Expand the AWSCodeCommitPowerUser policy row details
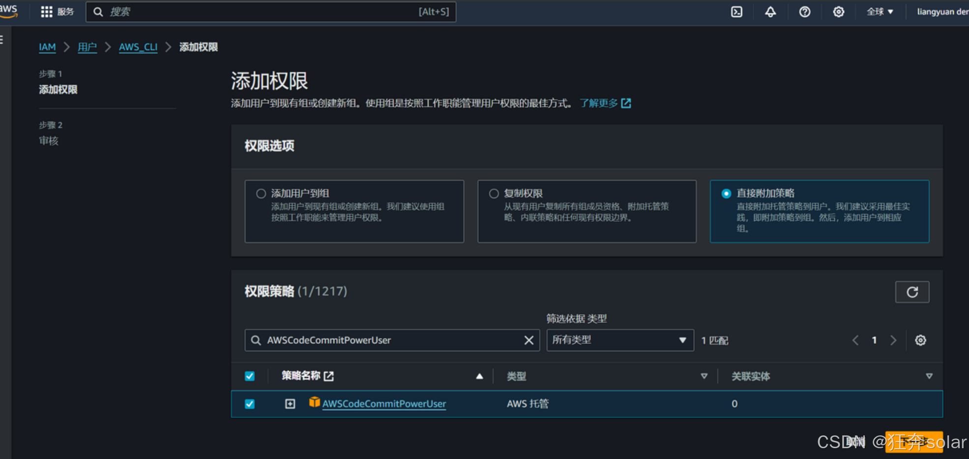This screenshot has height=459, width=969. pos(290,404)
